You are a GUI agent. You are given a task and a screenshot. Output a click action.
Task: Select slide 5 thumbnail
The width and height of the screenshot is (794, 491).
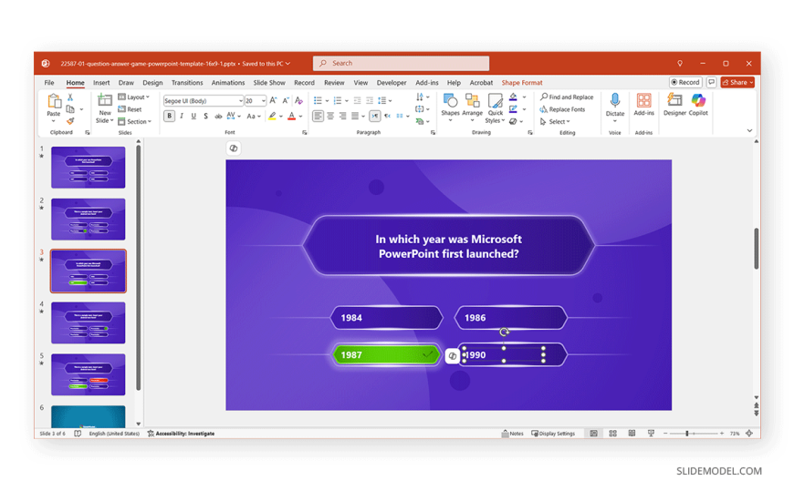click(89, 374)
